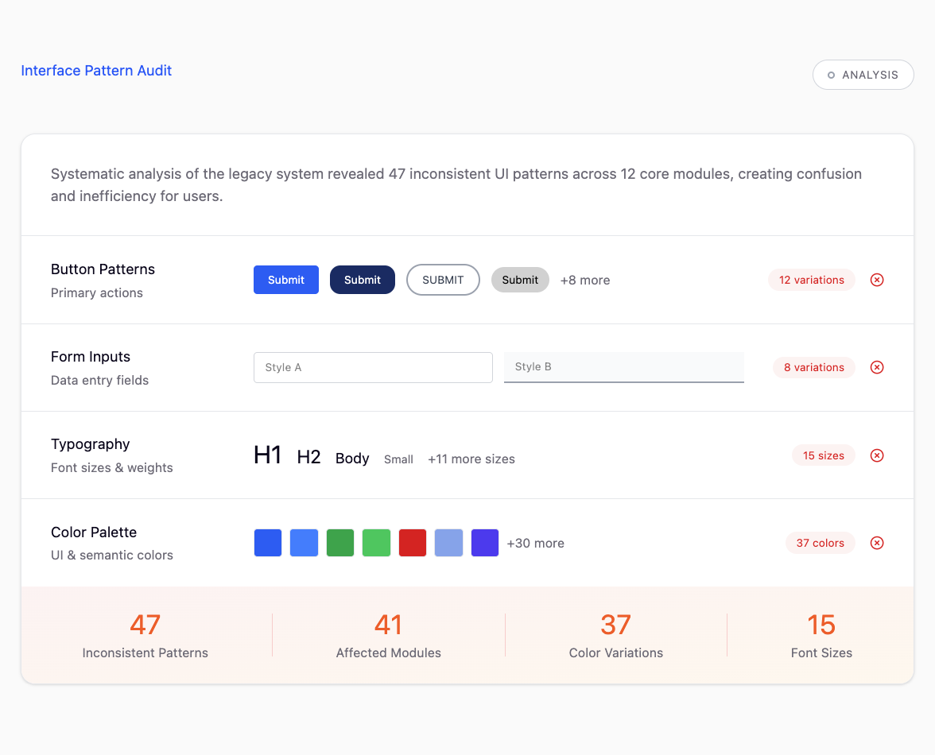Click the outlined SUBMIT button variant
935x755 pixels.
click(x=443, y=280)
